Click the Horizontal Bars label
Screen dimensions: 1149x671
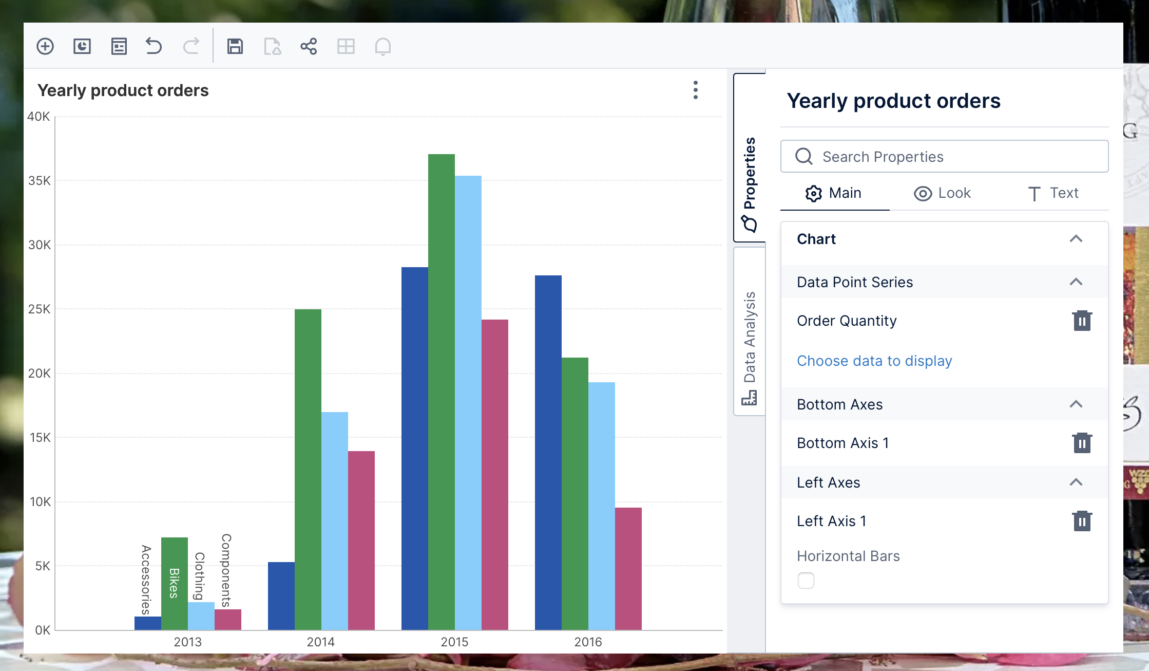pos(848,556)
